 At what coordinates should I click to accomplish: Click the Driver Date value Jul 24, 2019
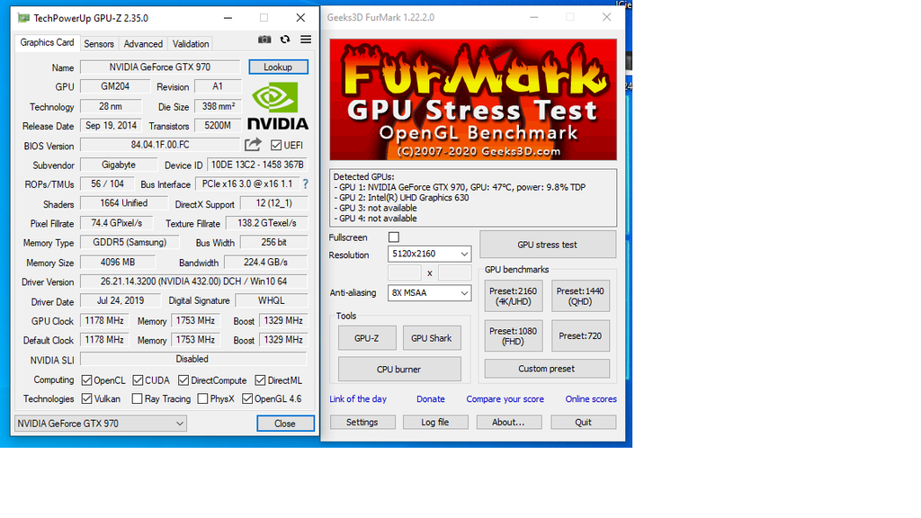coord(121,300)
